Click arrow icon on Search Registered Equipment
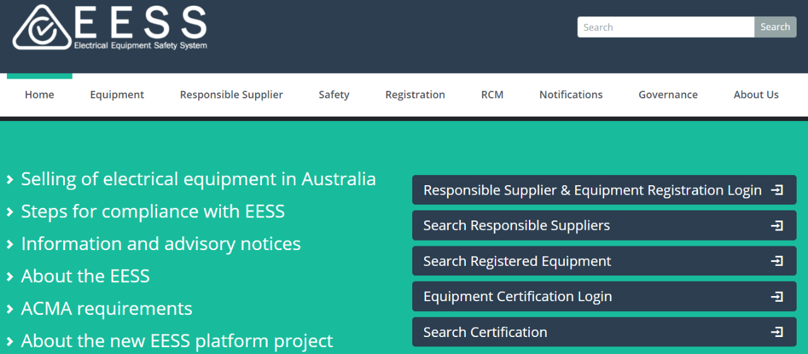Viewport: 808px width, 354px height. click(778, 261)
